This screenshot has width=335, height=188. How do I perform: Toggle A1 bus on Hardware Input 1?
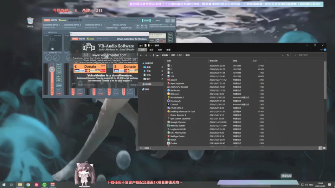[59, 64]
